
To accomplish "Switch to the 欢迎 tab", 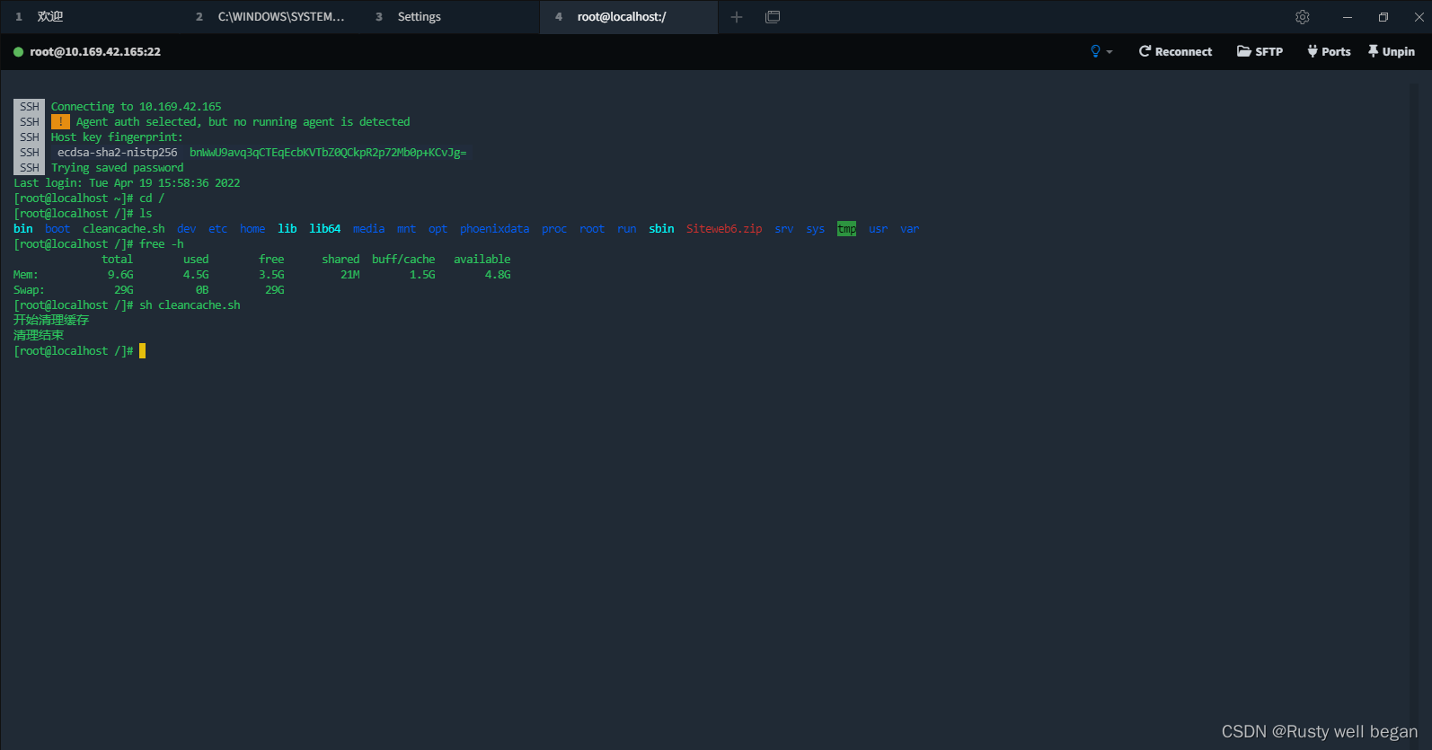I will [x=90, y=17].
